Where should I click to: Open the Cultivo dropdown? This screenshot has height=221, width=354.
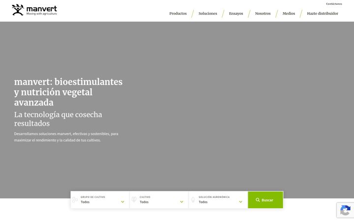(x=159, y=200)
